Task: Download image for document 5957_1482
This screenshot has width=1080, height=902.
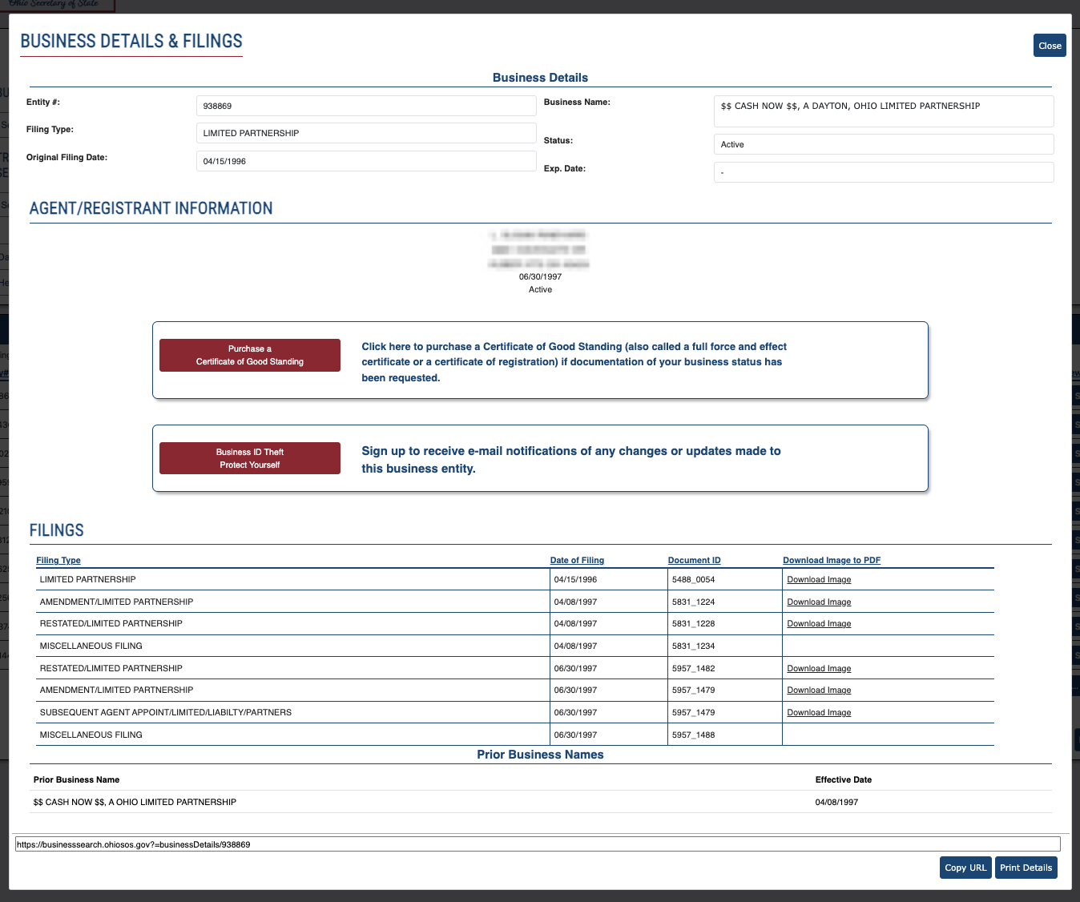Action: tap(819, 668)
